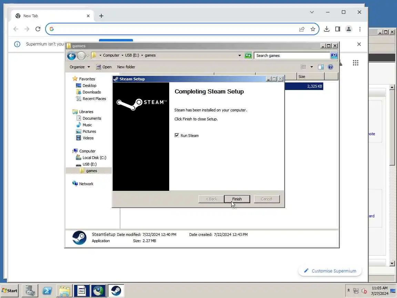Viewport: 397px width, 298px height.
Task: Click the Explorer forward arrow icon
Action: tap(81, 56)
